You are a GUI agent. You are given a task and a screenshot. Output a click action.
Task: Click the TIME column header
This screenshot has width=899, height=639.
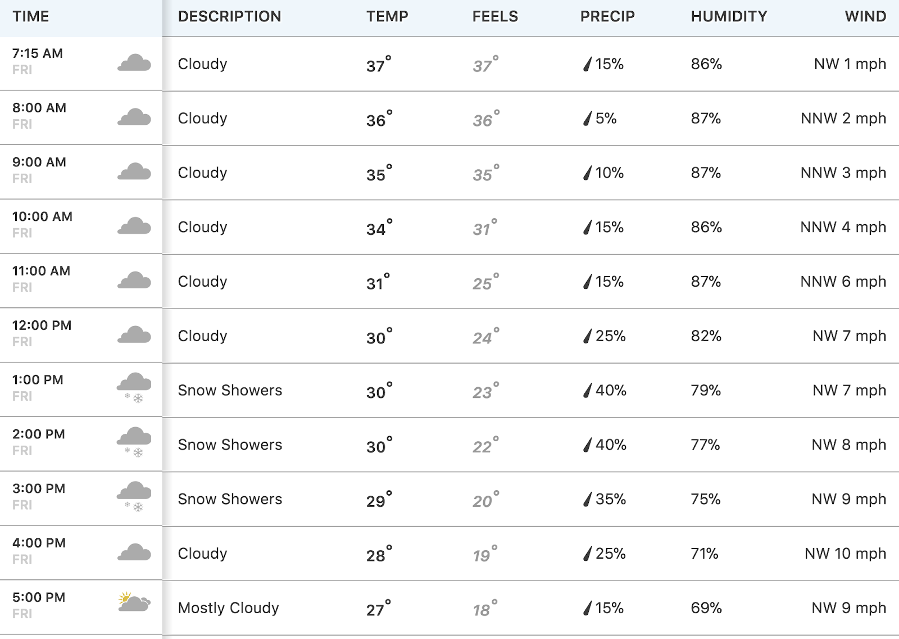(31, 16)
